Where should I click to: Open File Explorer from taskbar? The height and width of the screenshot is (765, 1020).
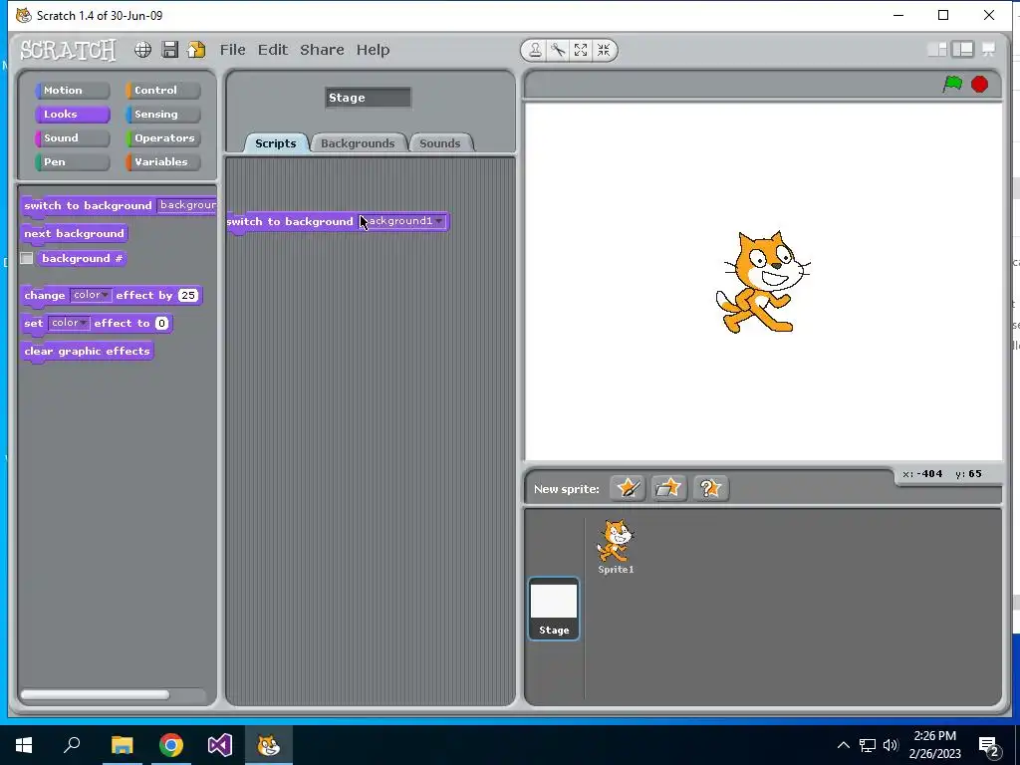click(x=122, y=745)
